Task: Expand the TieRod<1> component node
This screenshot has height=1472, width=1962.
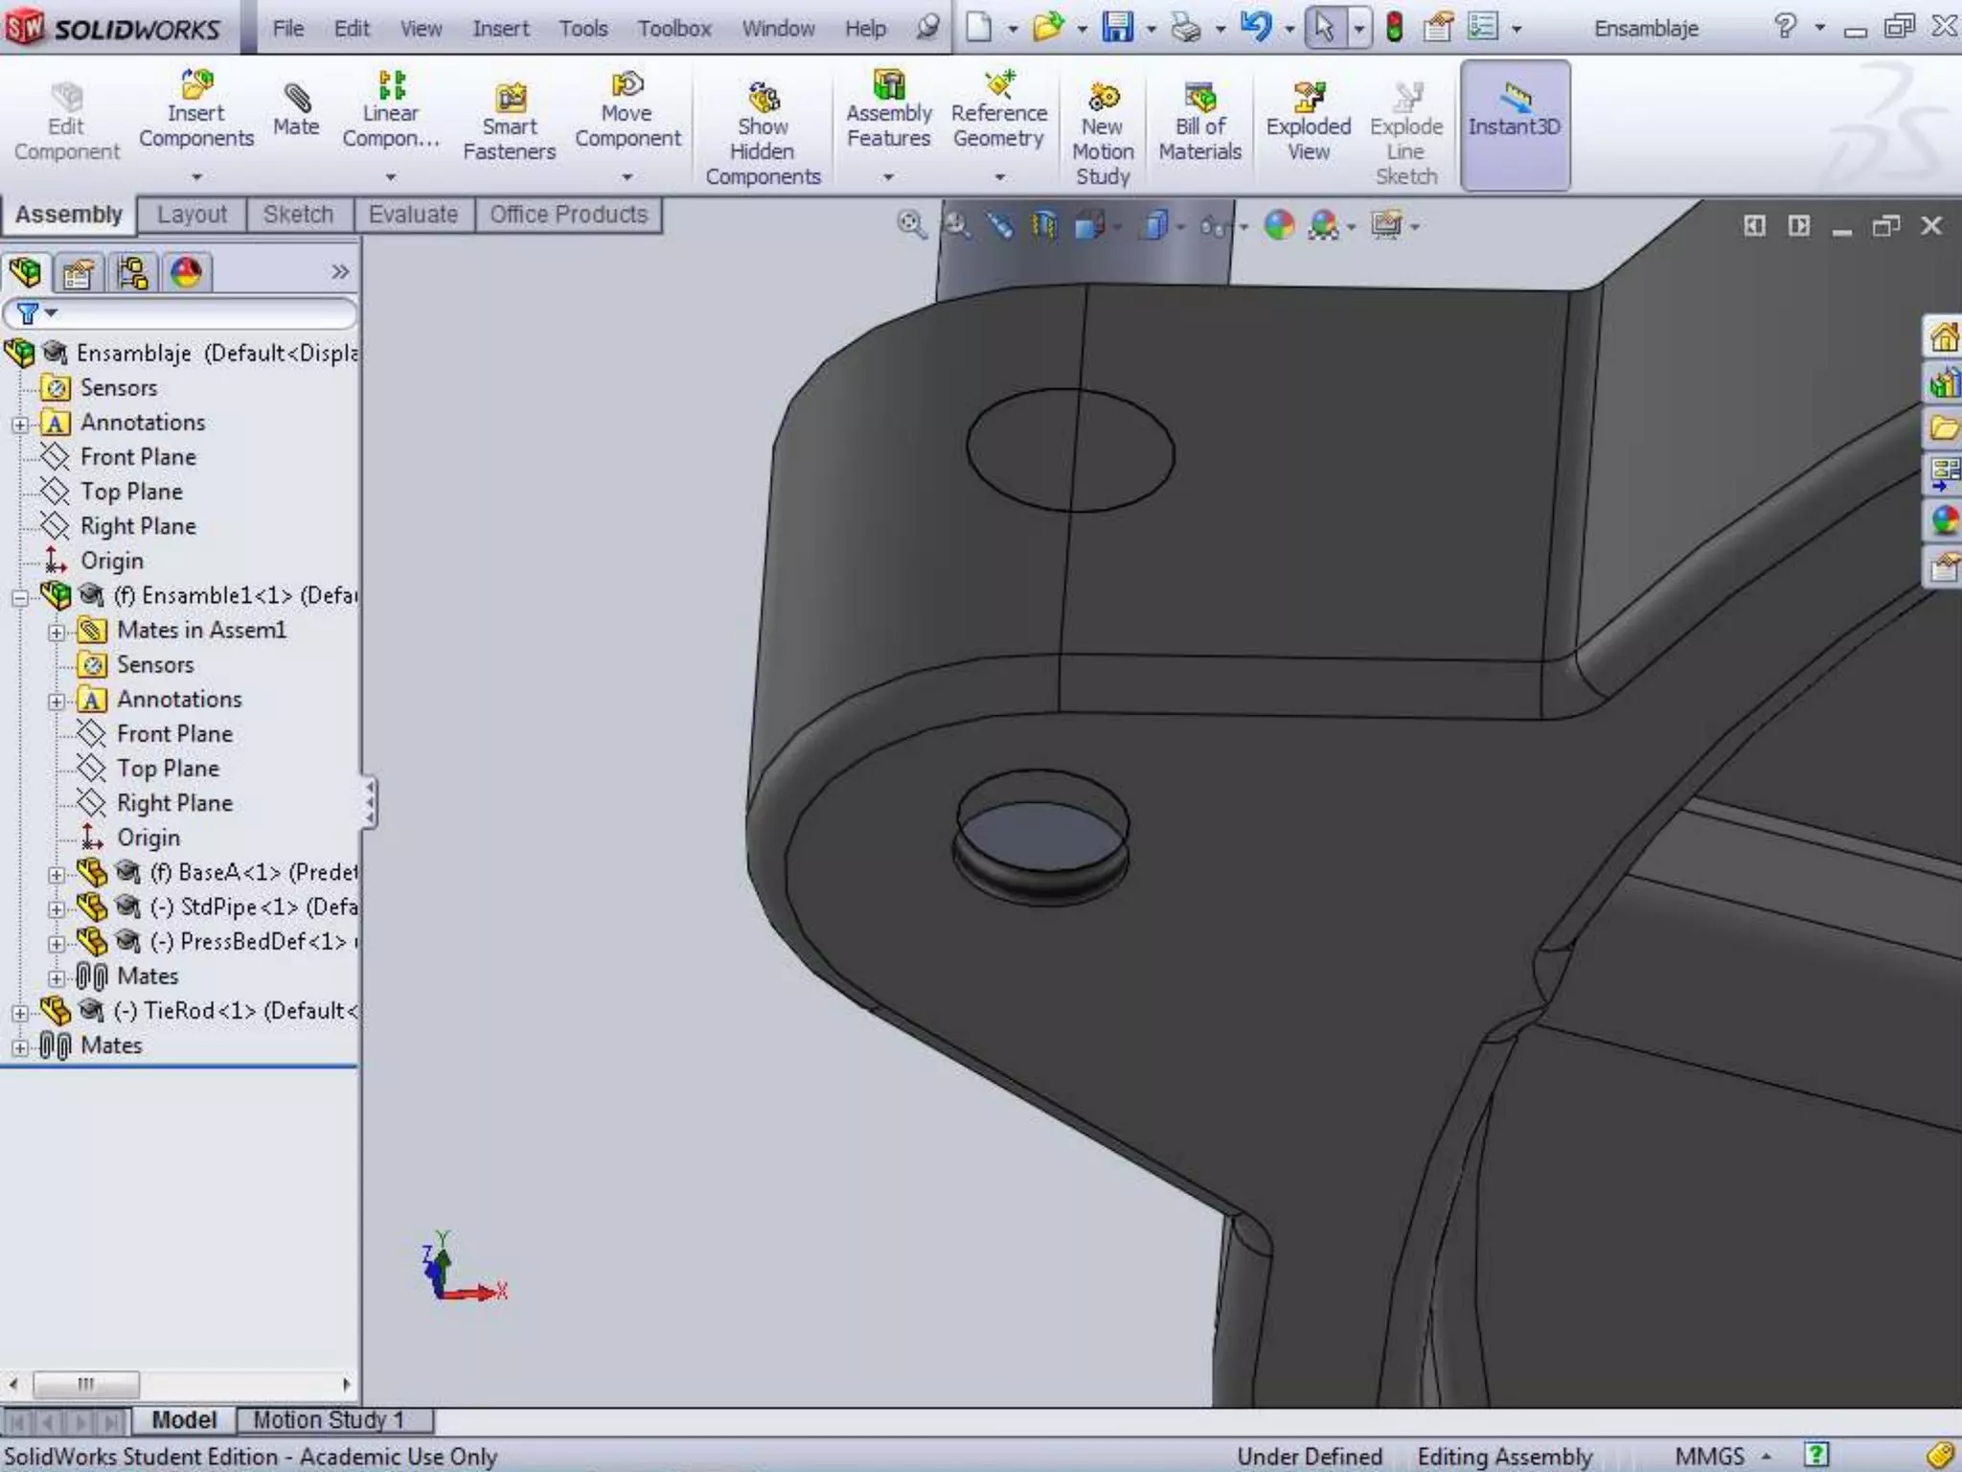Action: 20,1013
